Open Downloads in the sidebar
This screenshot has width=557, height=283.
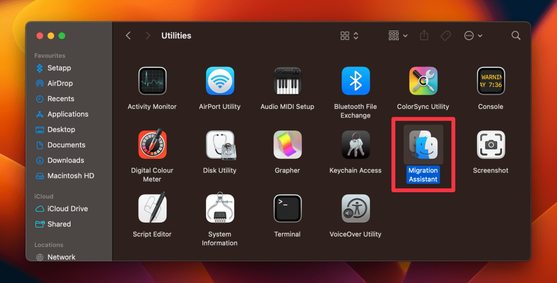[x=60, y=161]
